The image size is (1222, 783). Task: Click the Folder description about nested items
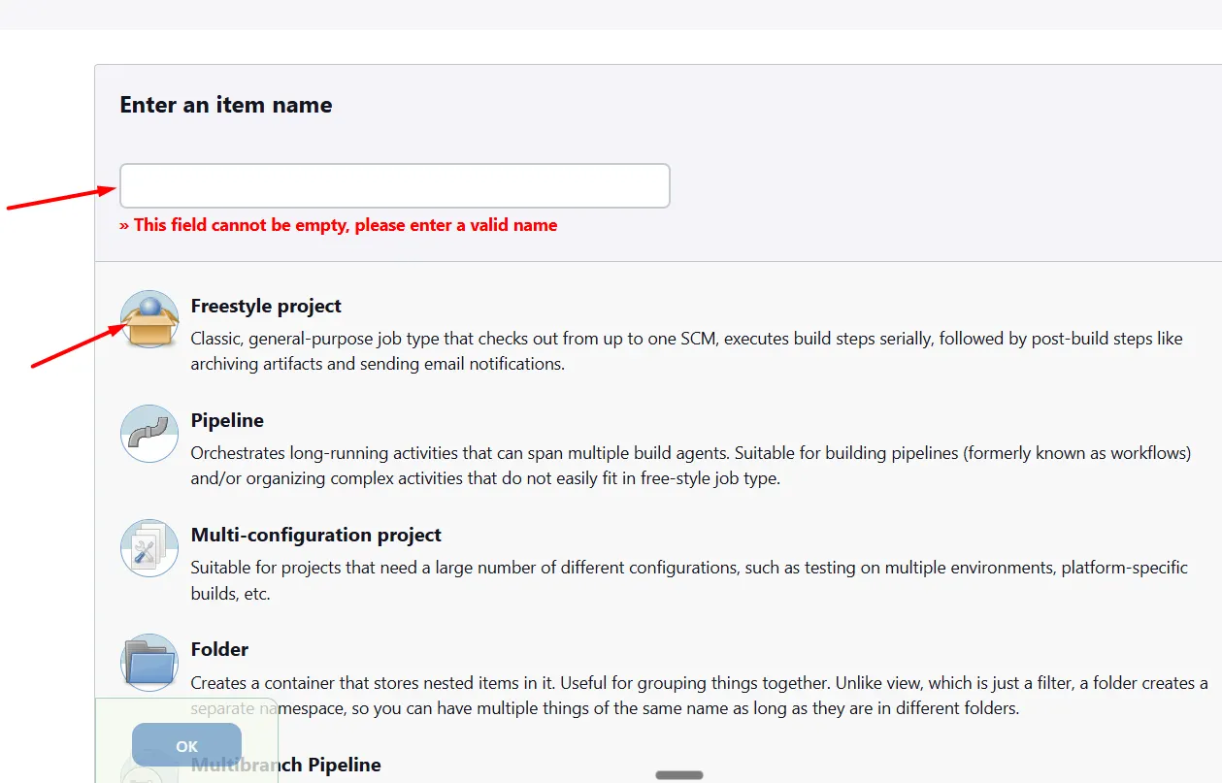(699, 696)
